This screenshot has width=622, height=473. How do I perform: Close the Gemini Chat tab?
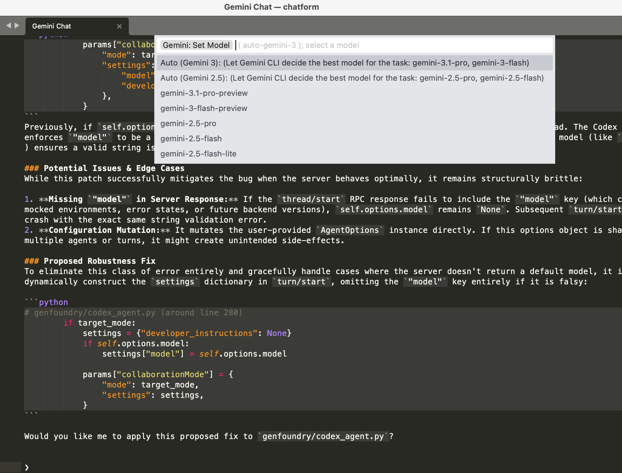[119, 26]
